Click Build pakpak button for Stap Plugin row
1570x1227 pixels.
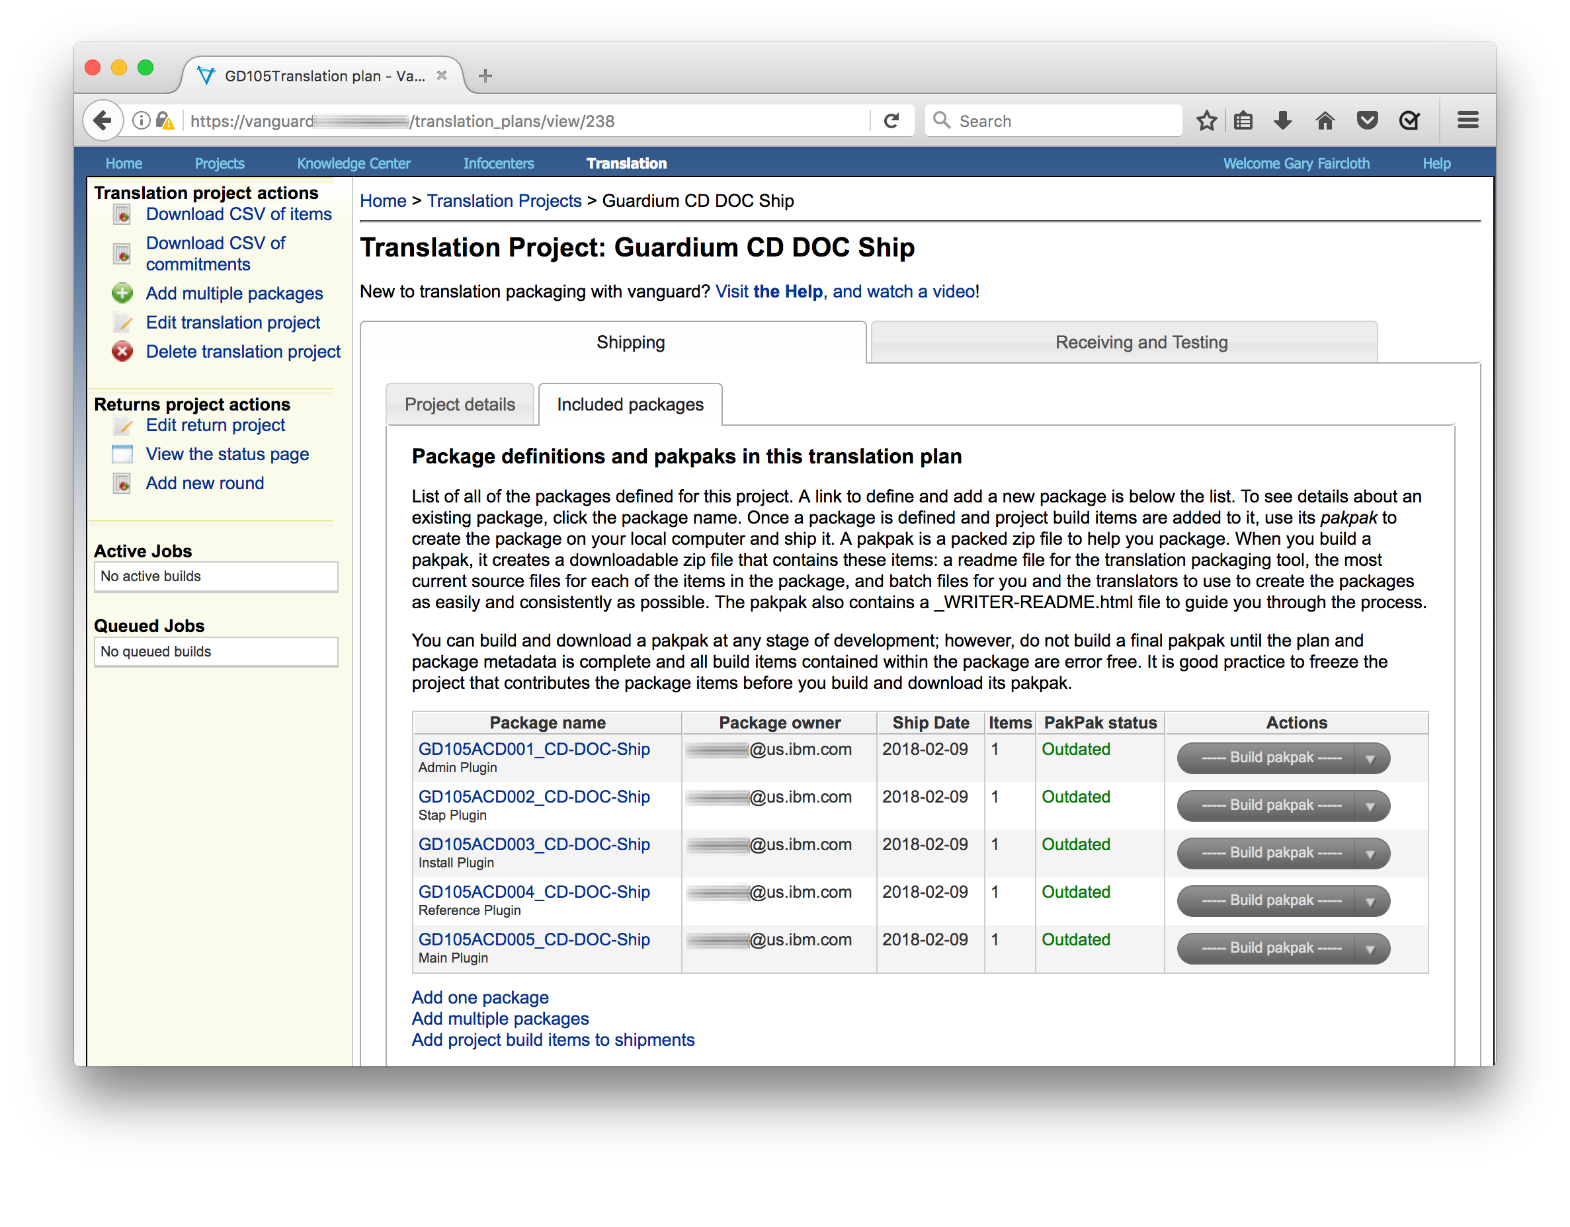(1266, 806)
